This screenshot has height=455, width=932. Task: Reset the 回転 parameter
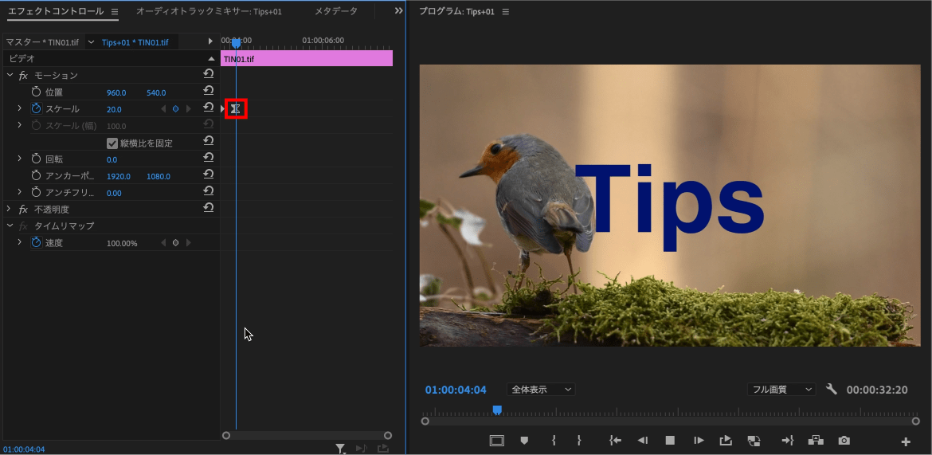pyautogui.click(x=209, y=158)
